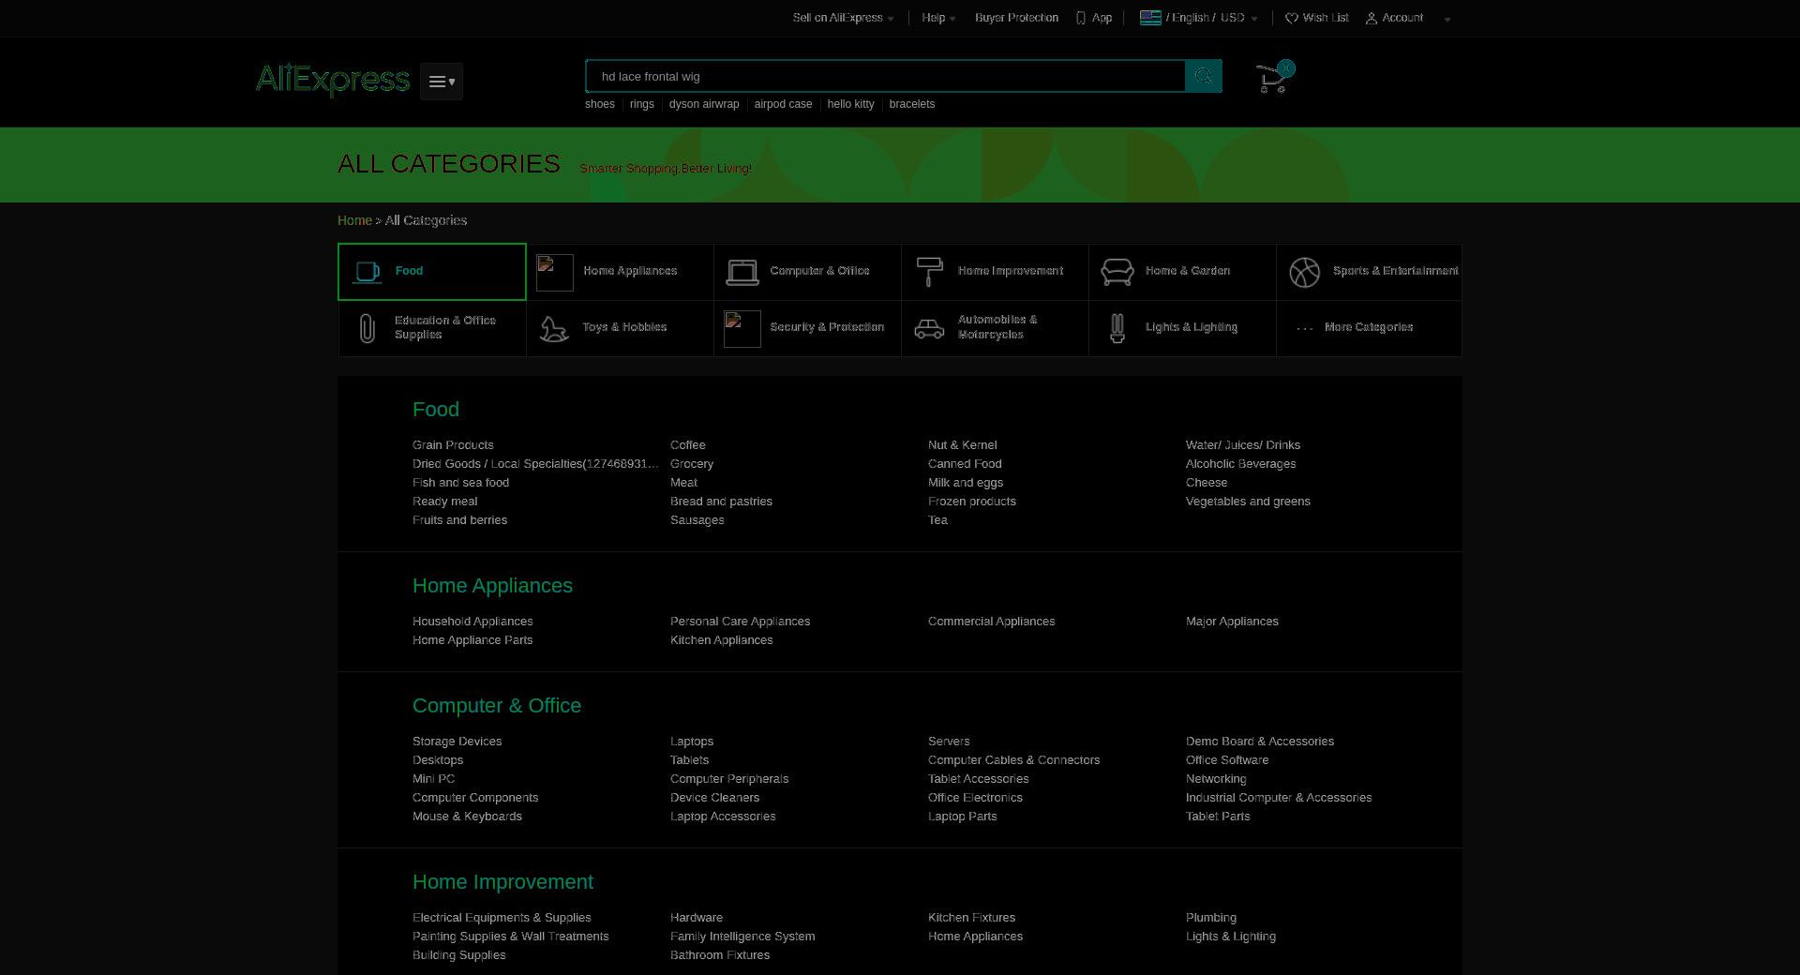Click the Education & Office paperclip icon
Screen dimensions: 1800x975
tap(367, 328)
